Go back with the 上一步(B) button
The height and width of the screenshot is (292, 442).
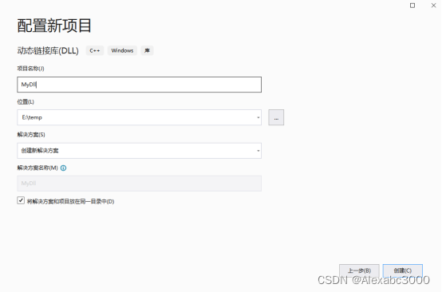(359, 271)
